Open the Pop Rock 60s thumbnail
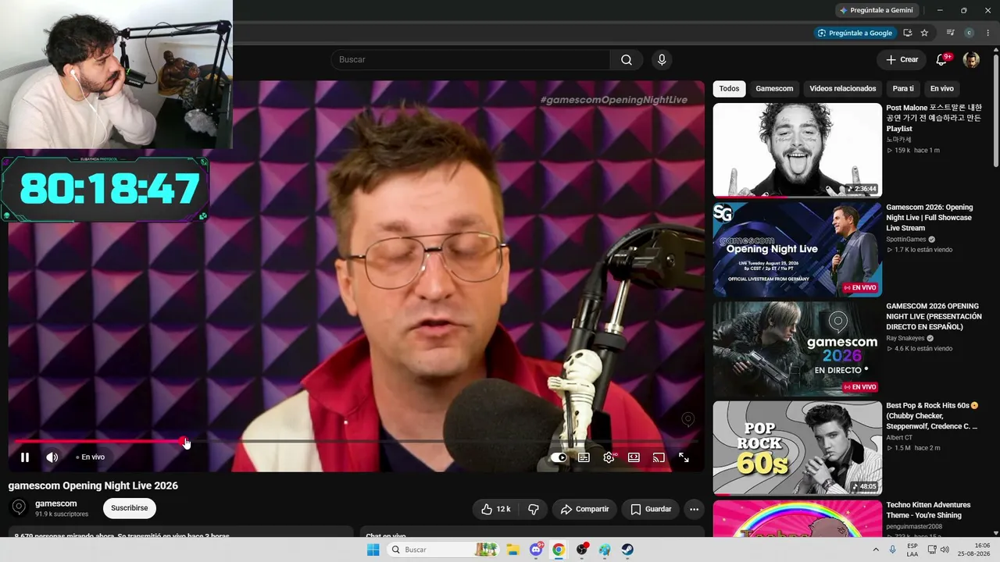Screen dimensions: 1000x562 (797, 448)
